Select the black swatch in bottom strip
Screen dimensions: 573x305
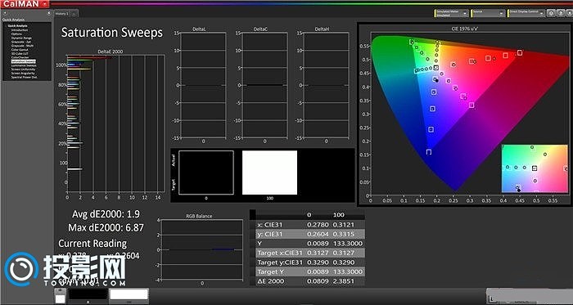[x=88, y=295]
